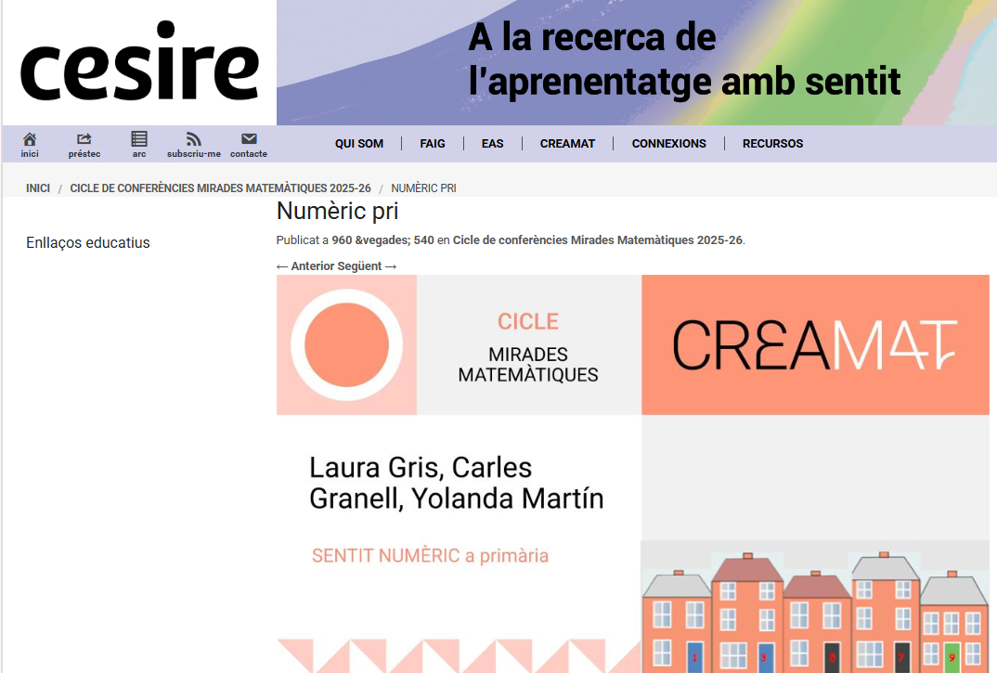Viewport: 997px width, 673px height.
Task: Click the subscriu-me RSS feed icon
Action: [x=193, y=139]
